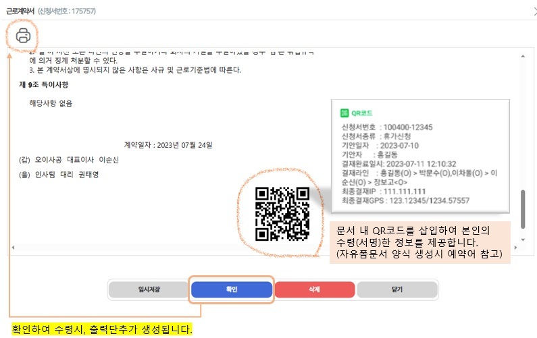537x338 pixels.
Task: Click the 최종결재IP '111.111.111' line
Action: [384, 191]
